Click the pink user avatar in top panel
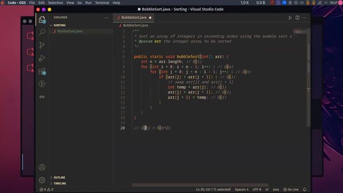Screen dimensions: 343x193 [340, 3]
